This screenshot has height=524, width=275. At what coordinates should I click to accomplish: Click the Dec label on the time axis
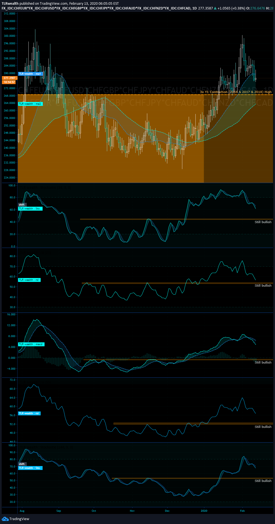(167, 511)
